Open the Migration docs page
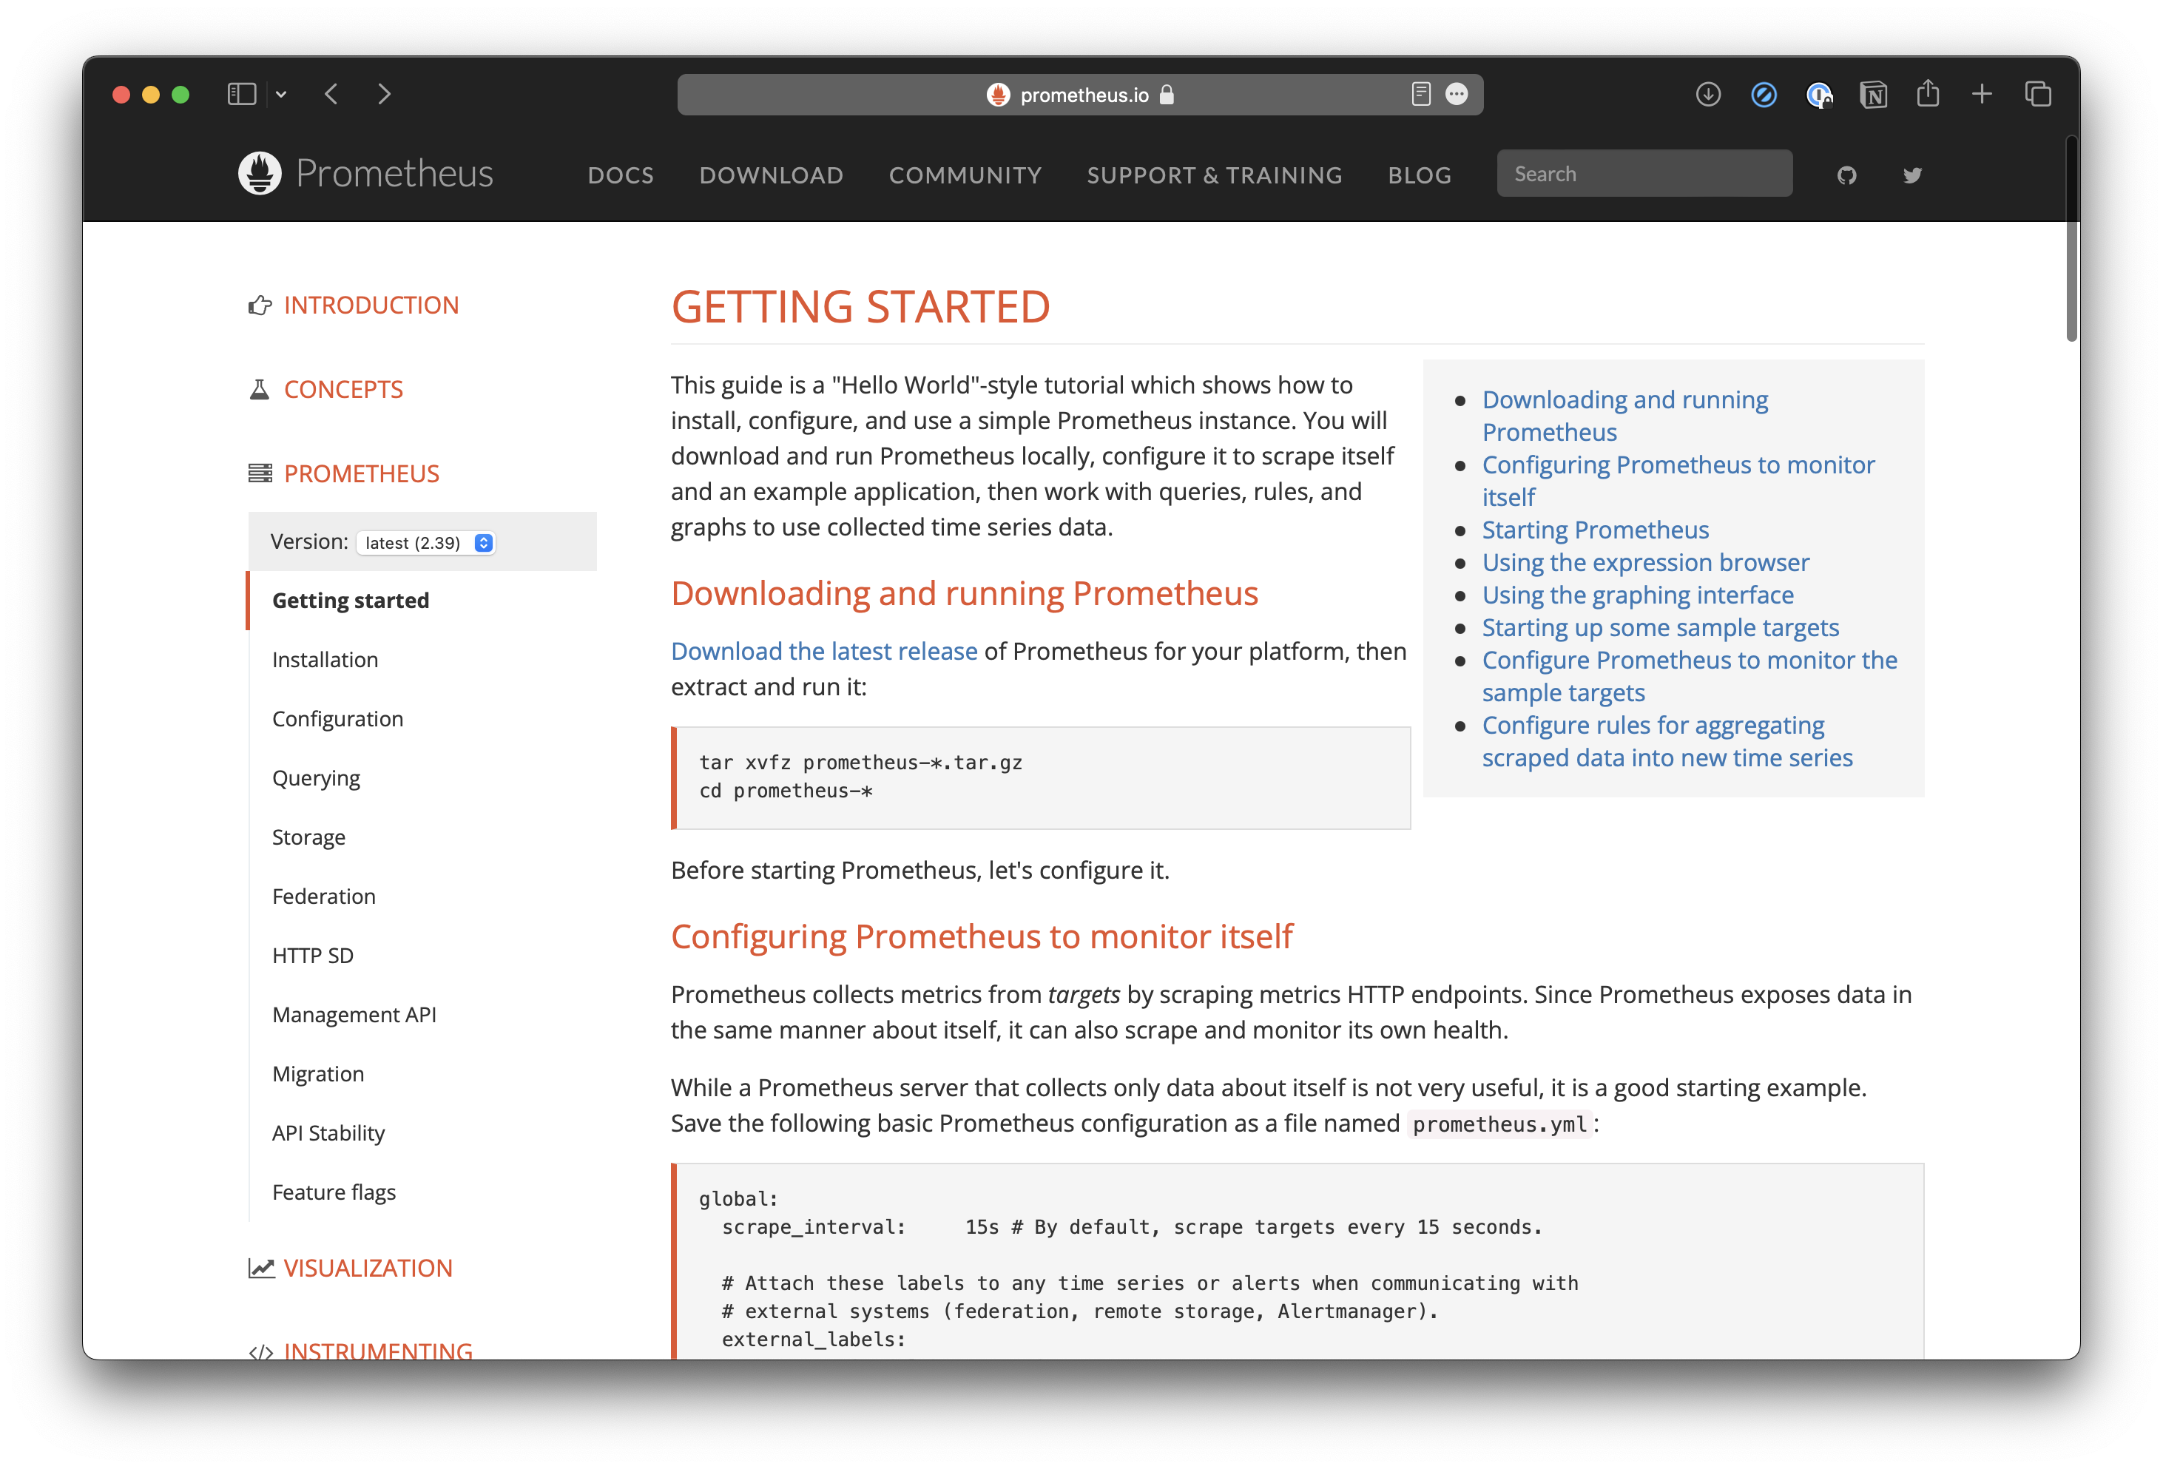This screenshot has height=1469, width=2163. click(317, 1073)
